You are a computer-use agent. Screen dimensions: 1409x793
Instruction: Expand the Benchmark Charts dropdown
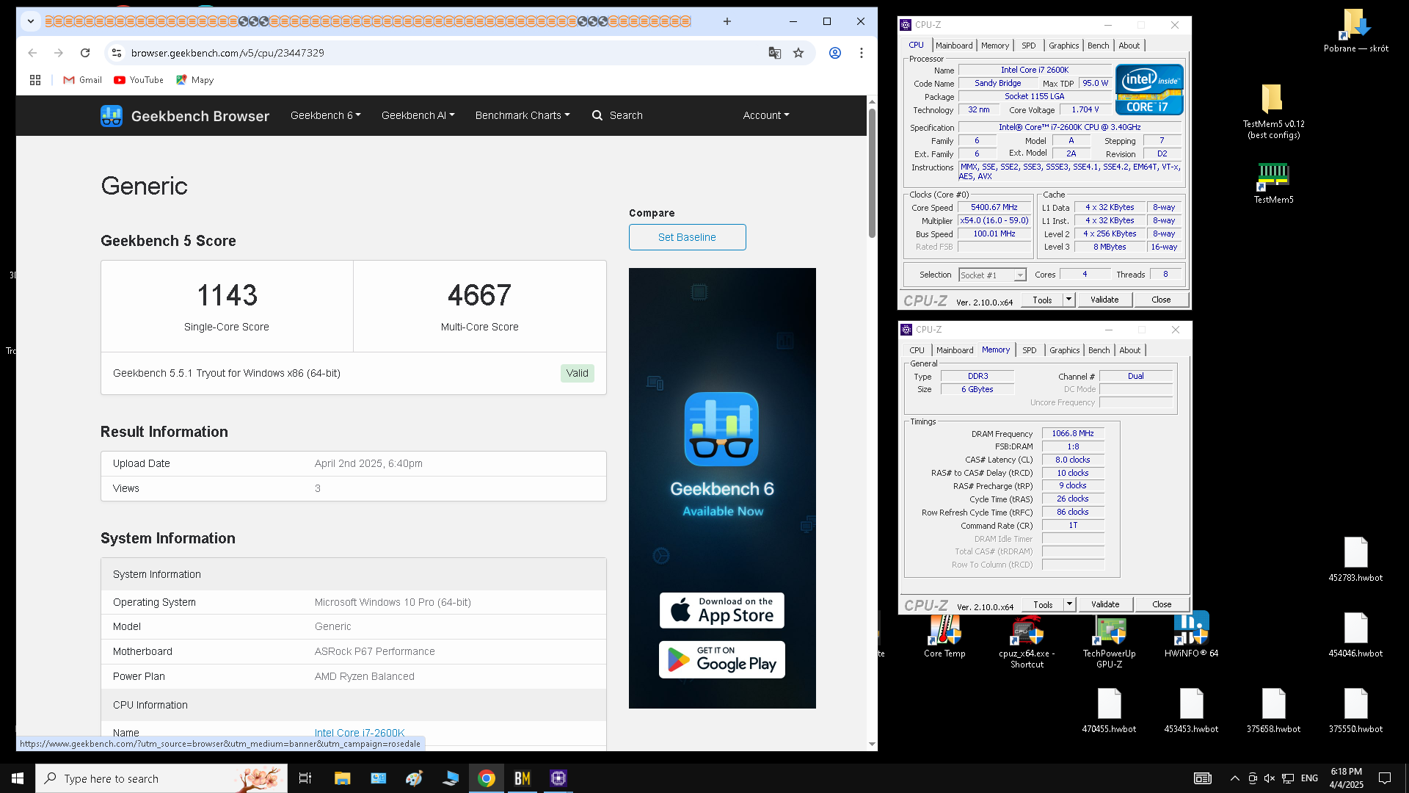(523, 115)
